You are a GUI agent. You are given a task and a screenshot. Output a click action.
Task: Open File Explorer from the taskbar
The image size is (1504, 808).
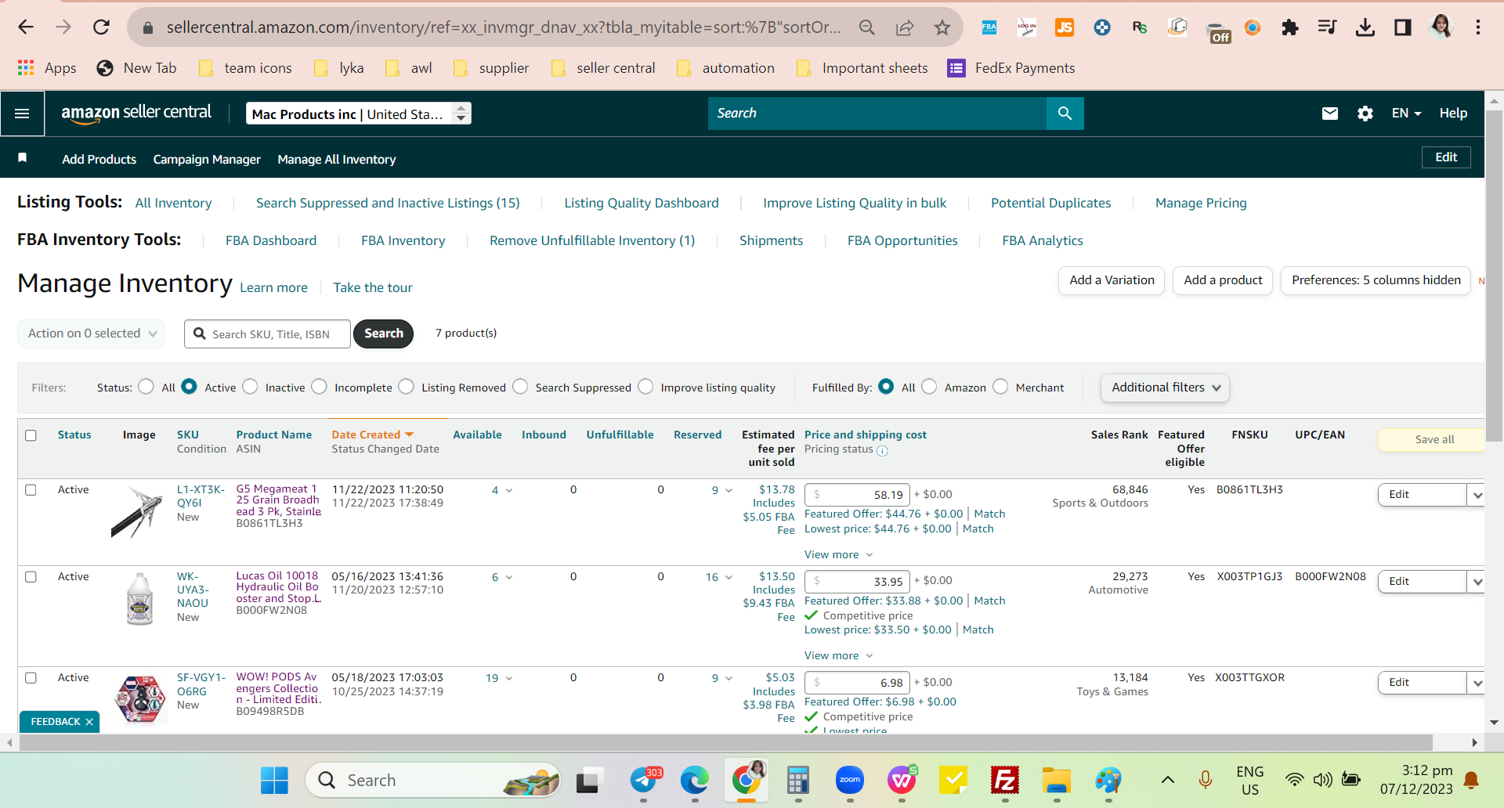1057,781
